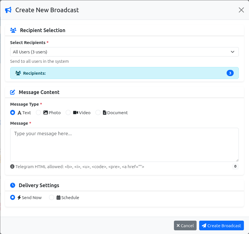This screenshot has height=234, width=249.
Task: Click the Recipient Selection users icon
Action: [x=13, y=30]
